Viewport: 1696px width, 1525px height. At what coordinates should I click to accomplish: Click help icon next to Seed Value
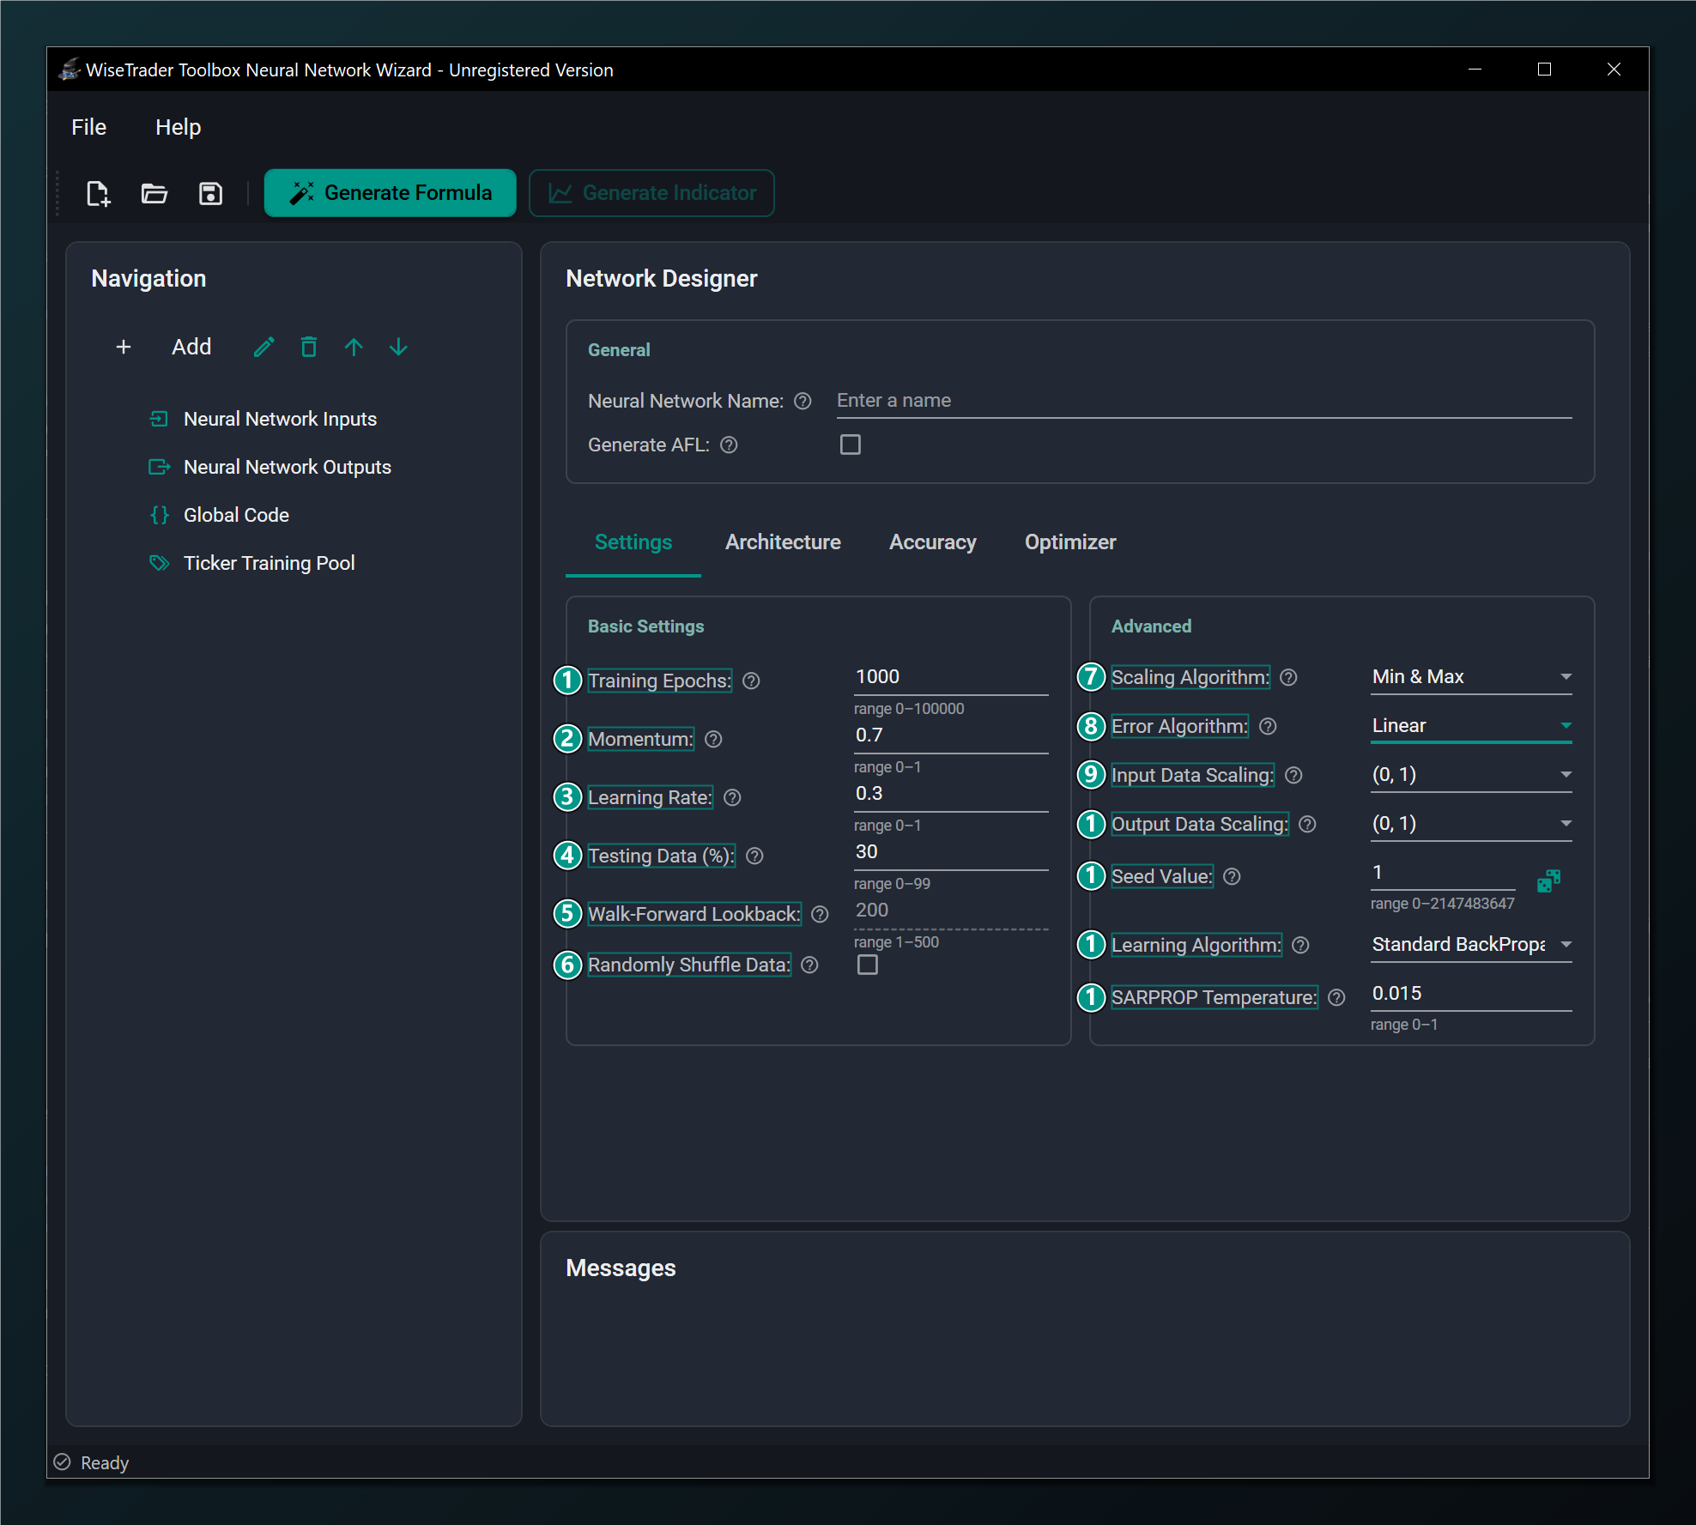1232,876
